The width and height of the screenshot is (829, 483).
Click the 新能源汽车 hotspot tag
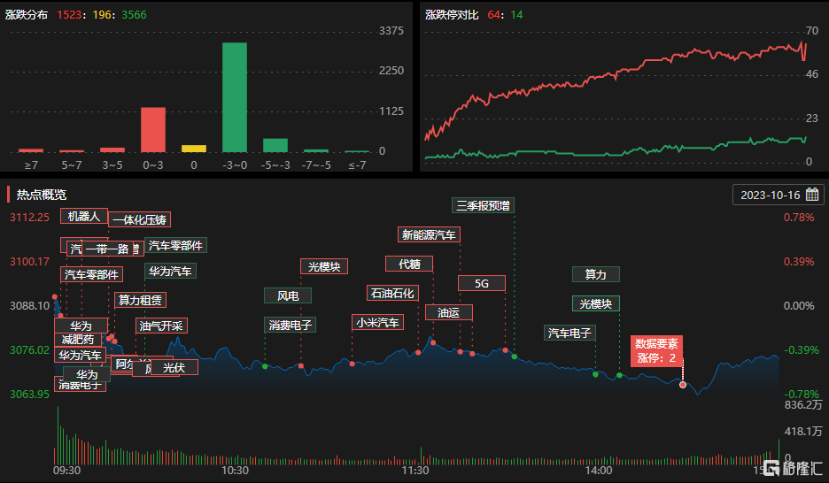(x=429, y=234)
